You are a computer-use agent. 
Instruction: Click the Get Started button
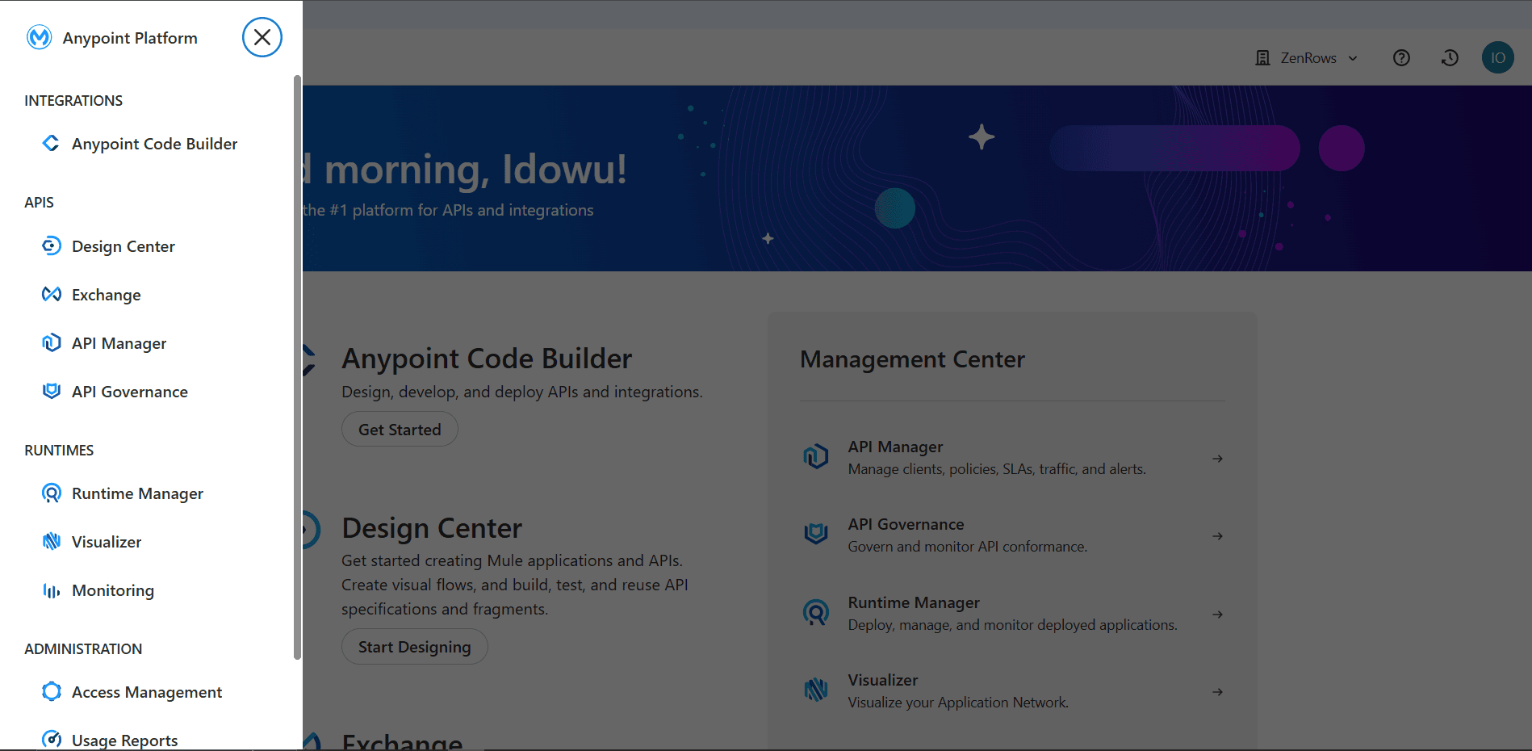pos(400,429)
